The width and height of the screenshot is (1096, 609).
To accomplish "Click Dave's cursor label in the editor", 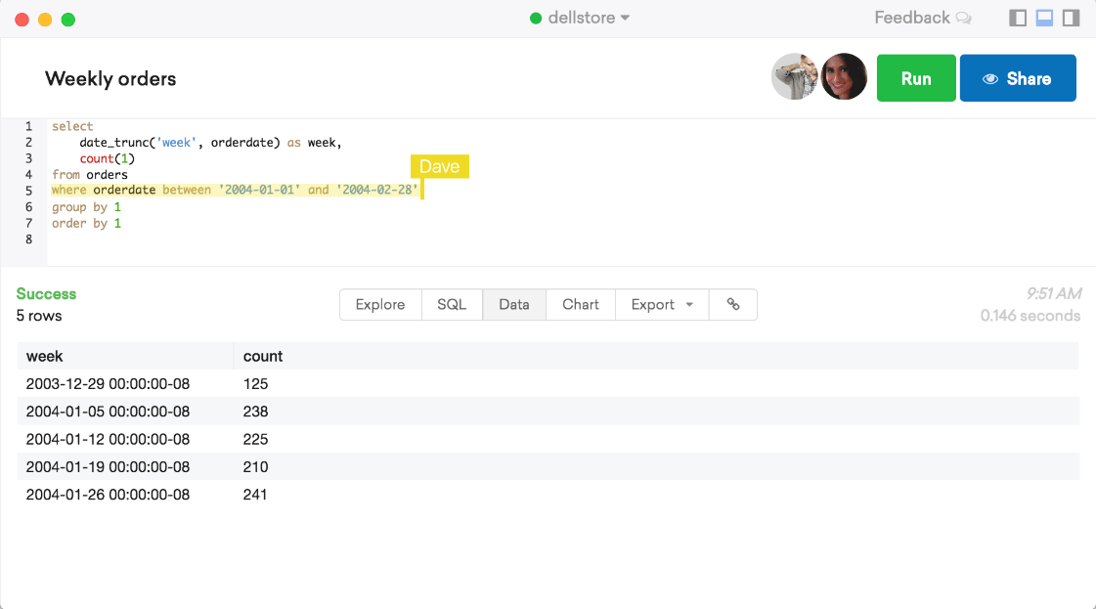I will 440,166.
